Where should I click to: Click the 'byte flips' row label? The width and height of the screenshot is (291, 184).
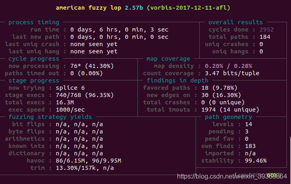(27, 131)
